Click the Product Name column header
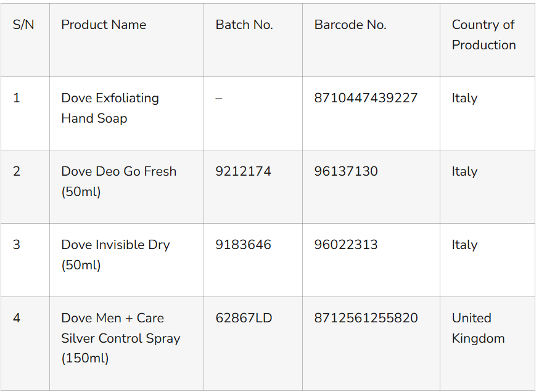The width and height of the screenshot is (539, 392). pyautogui.click(x=104, y=25)
